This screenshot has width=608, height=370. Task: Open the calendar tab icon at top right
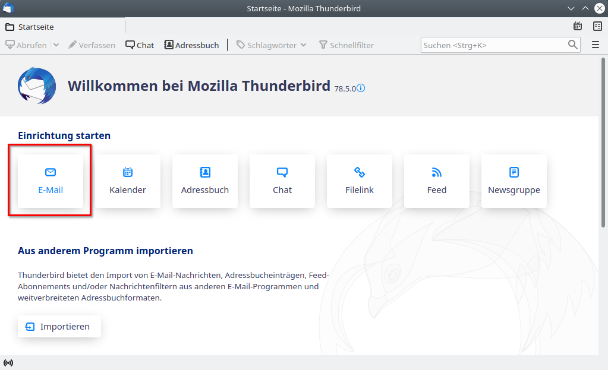[578, 26]
